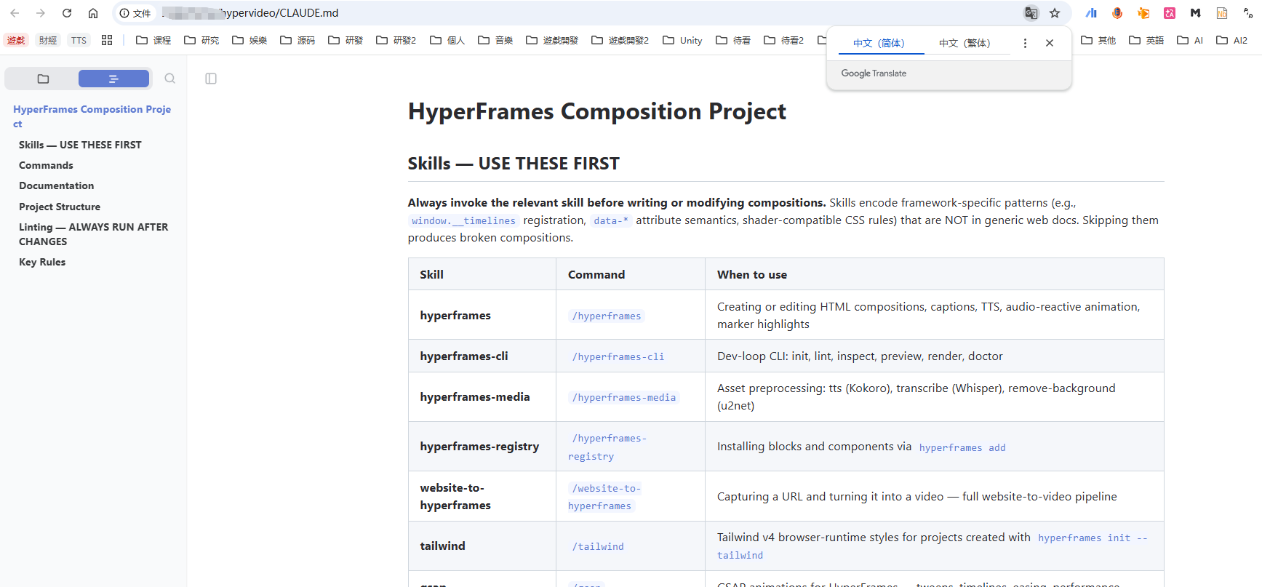Open the browser home page
This screenshot has height=587, width=1262.
tap(93, 13)
